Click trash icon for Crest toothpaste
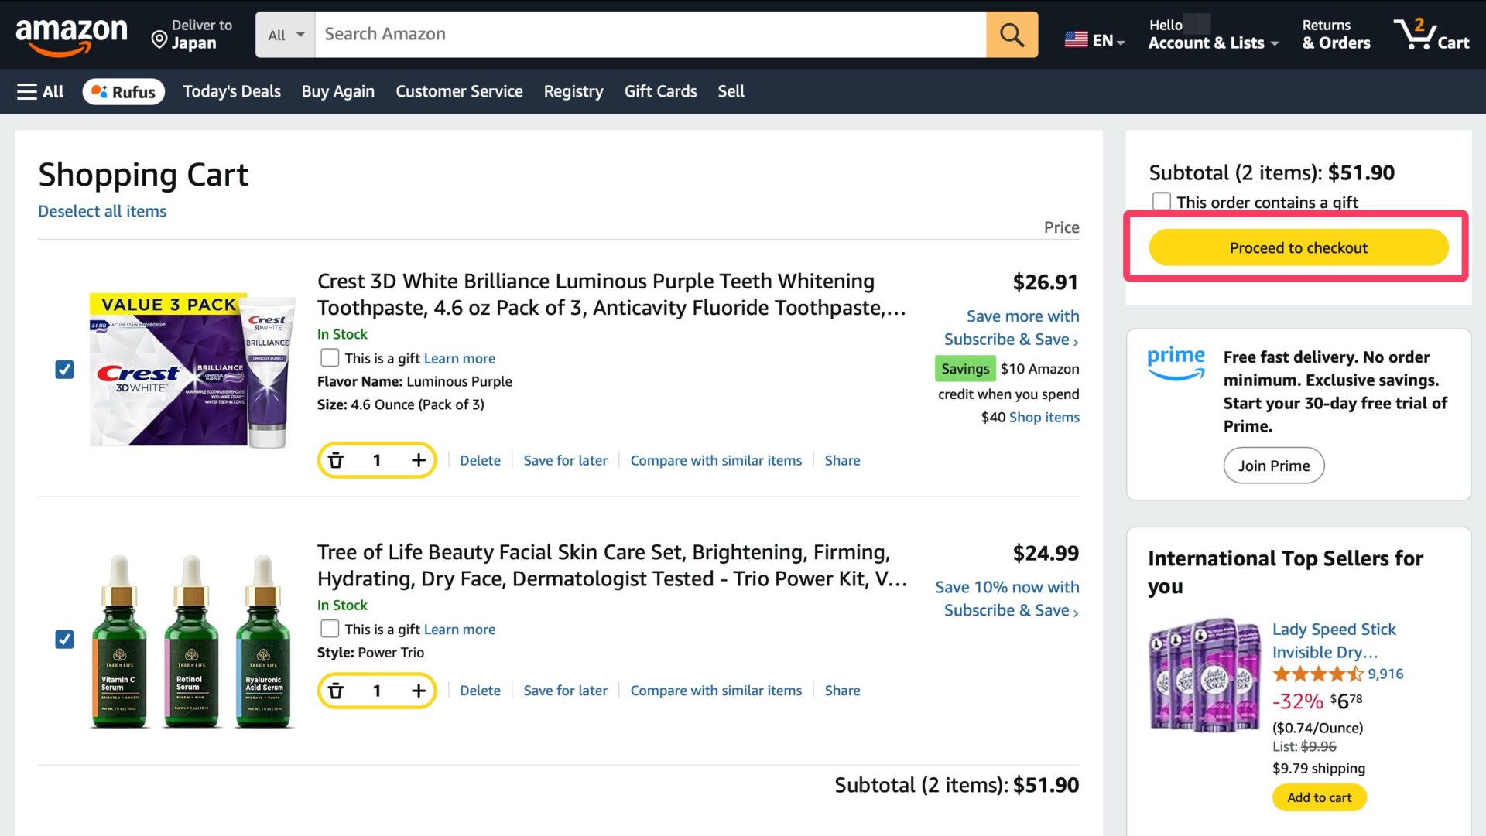The height and width of the screenshot is (836, 1486). tap(336, 461)
